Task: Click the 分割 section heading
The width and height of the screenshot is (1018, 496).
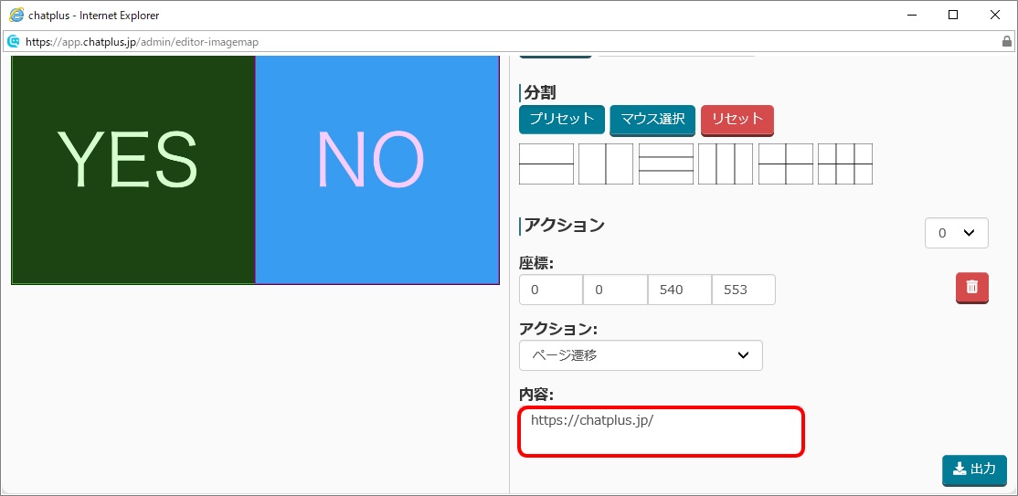Action: tap(539, 93)
